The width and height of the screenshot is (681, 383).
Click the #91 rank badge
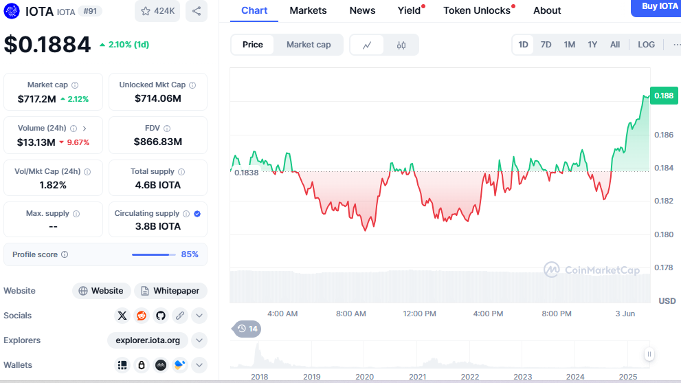(90, 11)
